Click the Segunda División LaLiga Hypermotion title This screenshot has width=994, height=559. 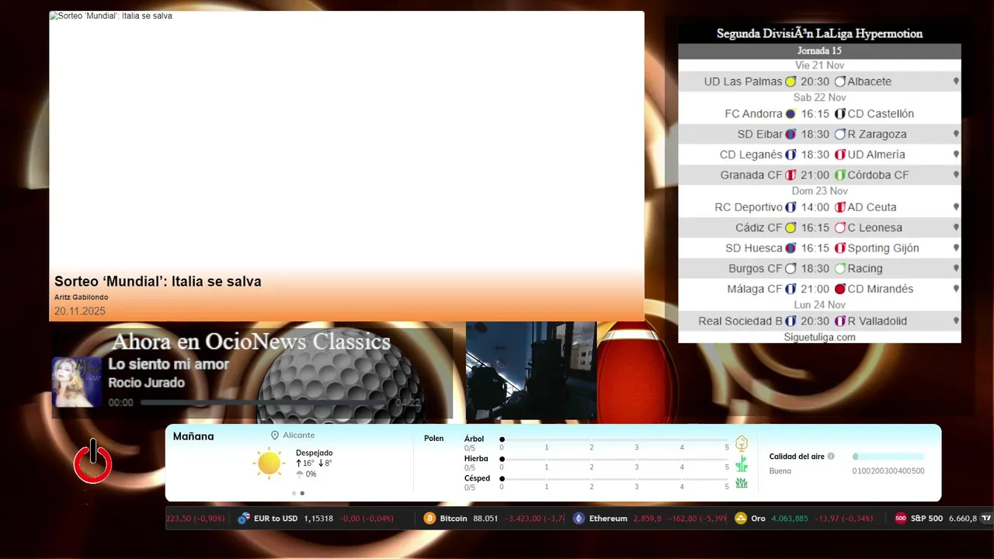[819, 33]
